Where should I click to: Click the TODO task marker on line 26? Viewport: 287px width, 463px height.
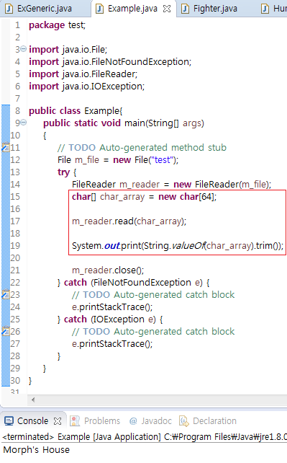(x=6, y=331)
